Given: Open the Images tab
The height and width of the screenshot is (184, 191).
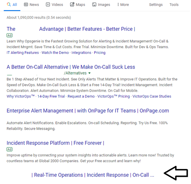Looking at the screenshot, I should pyautogui.click(x=101, y=5).
